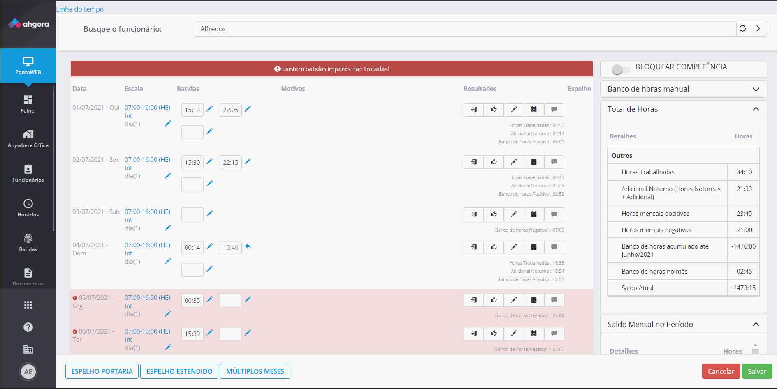Click the Documentos sidebar item
Screen dimensions: 777x389
(28, 277)
